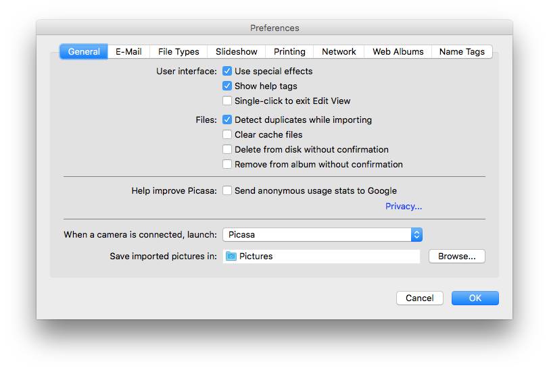Disable Show help tags checkbox
The image size is (549, 372).
coord(227,86)
